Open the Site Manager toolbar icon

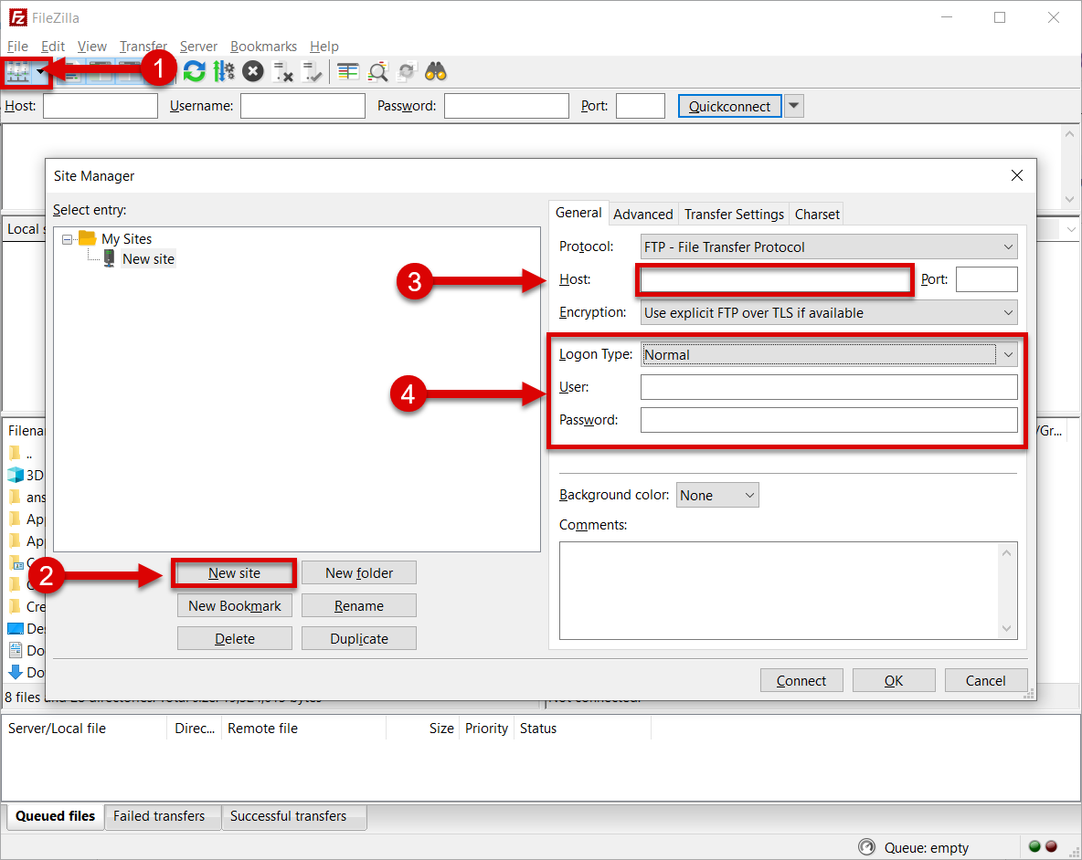18,72
